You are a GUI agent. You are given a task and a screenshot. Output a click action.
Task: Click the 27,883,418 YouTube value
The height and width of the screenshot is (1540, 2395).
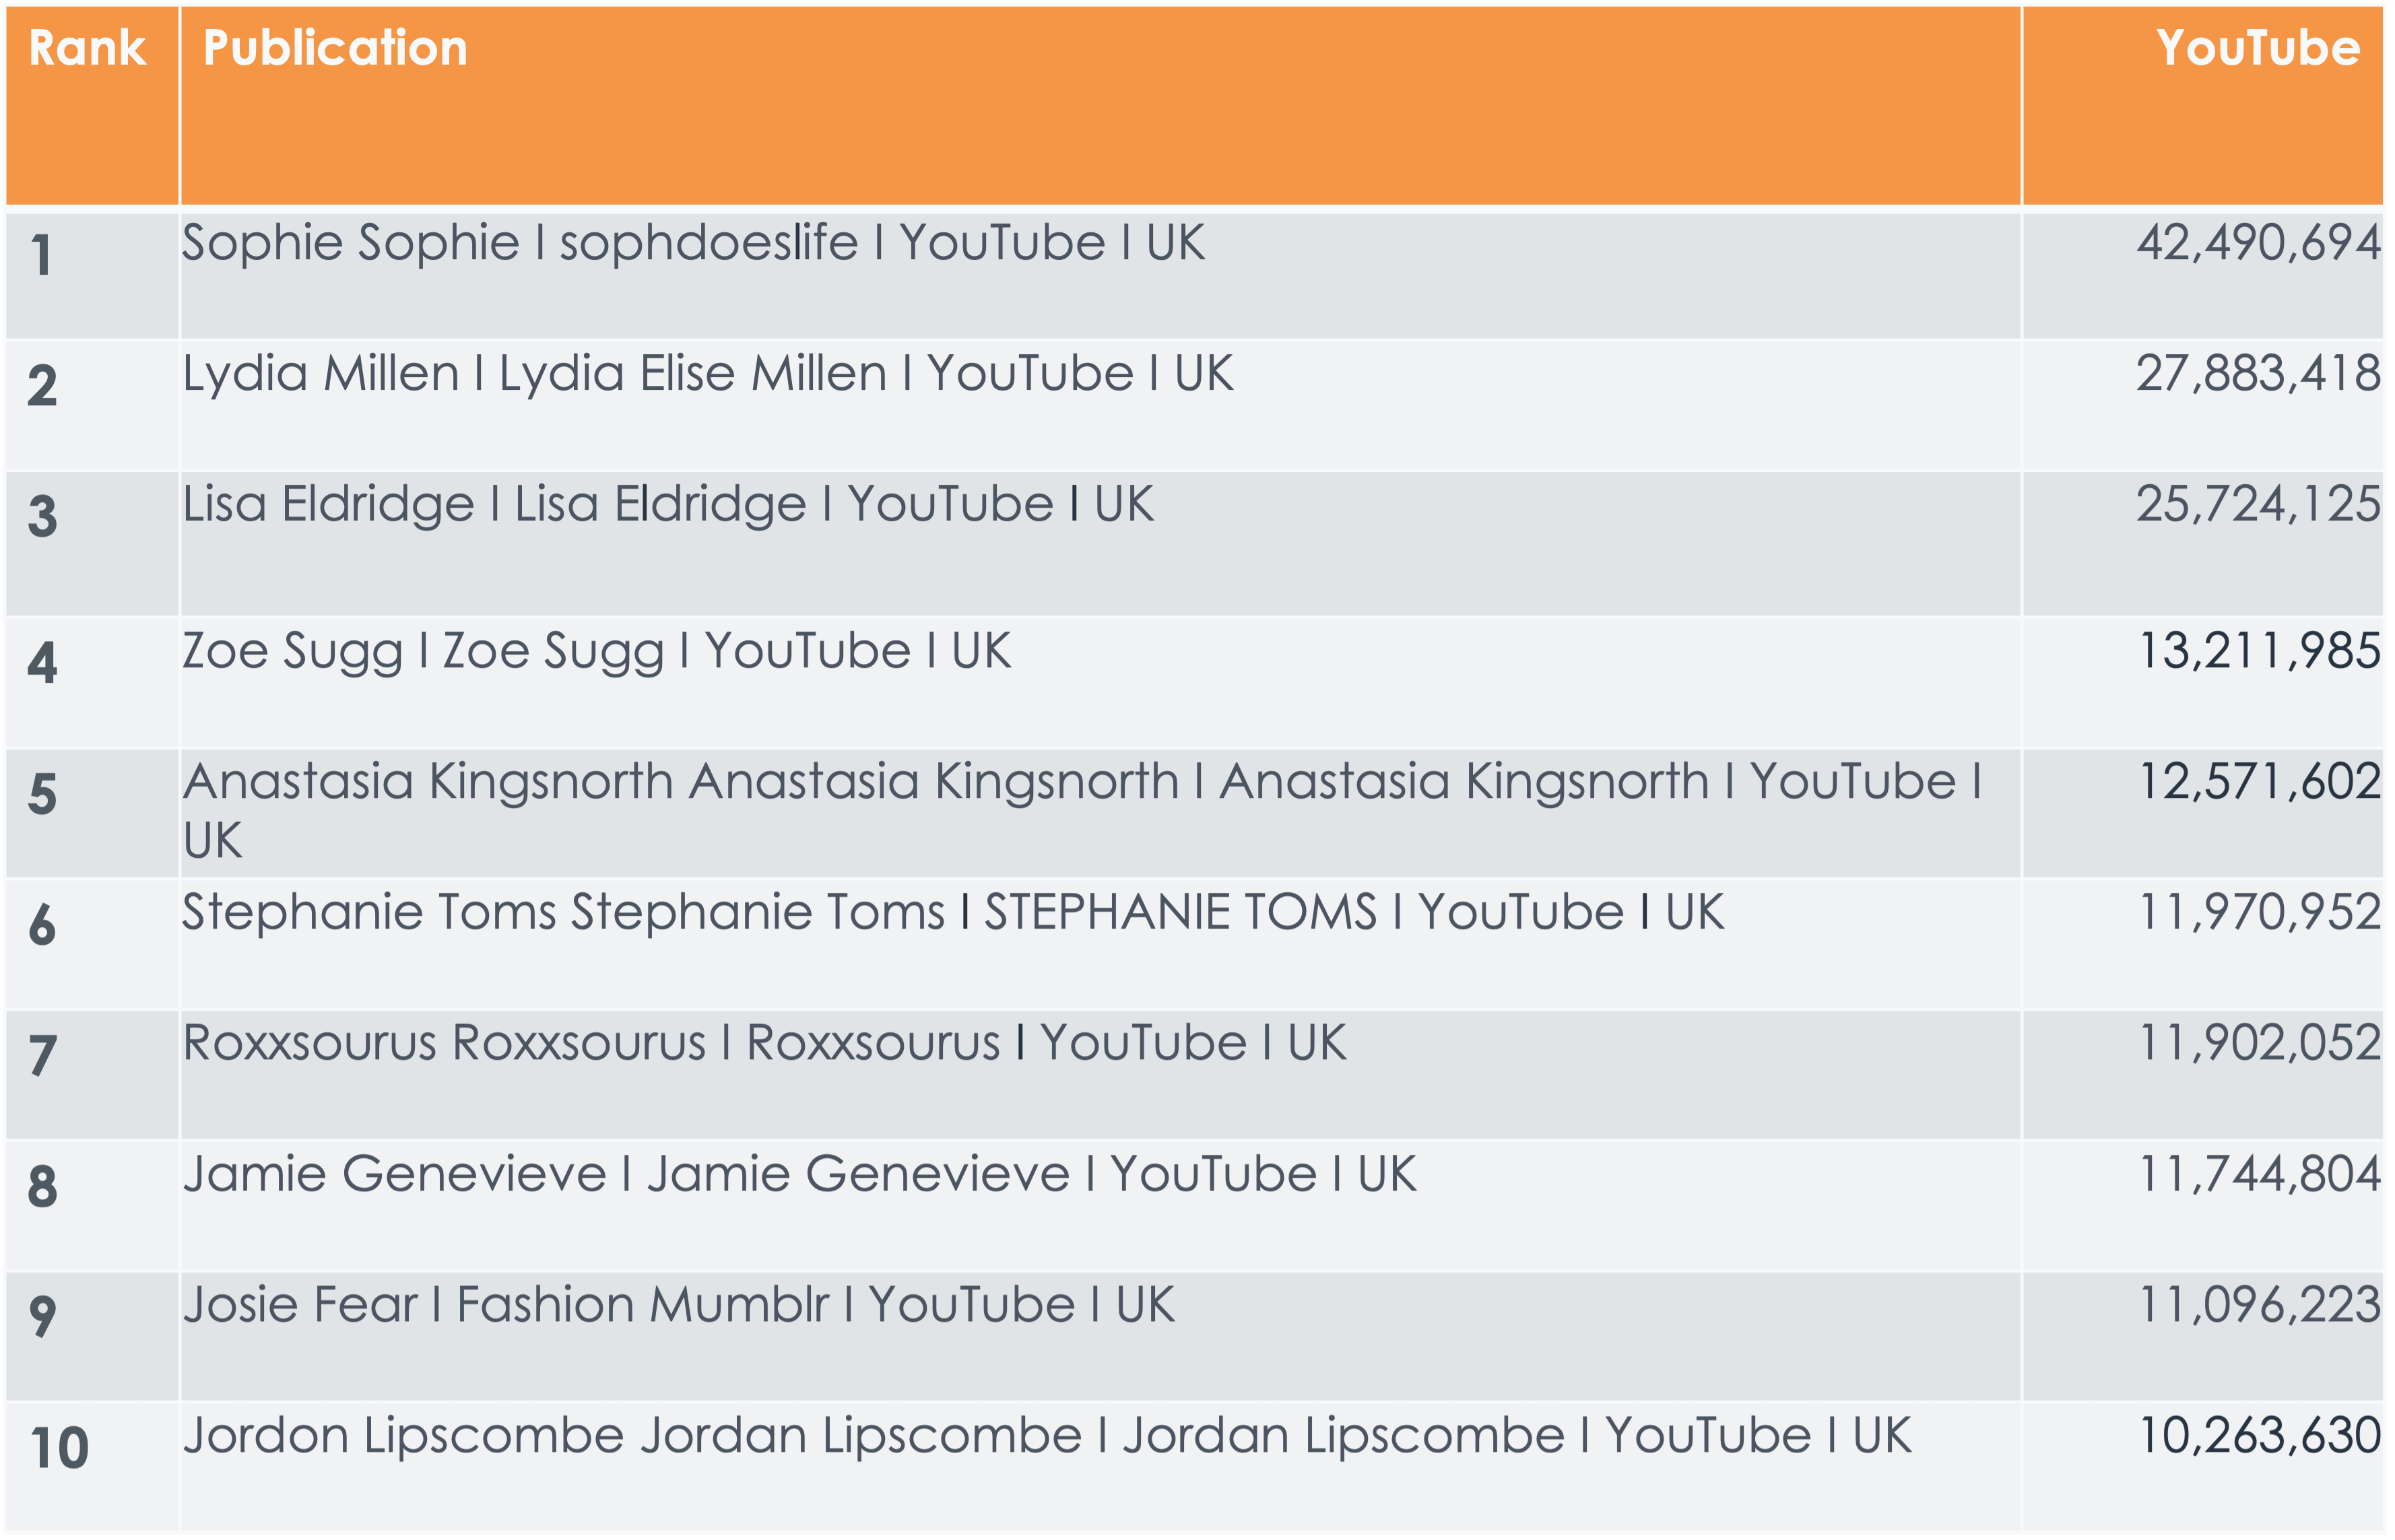click(x=2258, y=374)
